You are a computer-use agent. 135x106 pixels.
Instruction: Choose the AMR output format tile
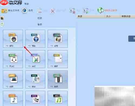tap(13, 79)
